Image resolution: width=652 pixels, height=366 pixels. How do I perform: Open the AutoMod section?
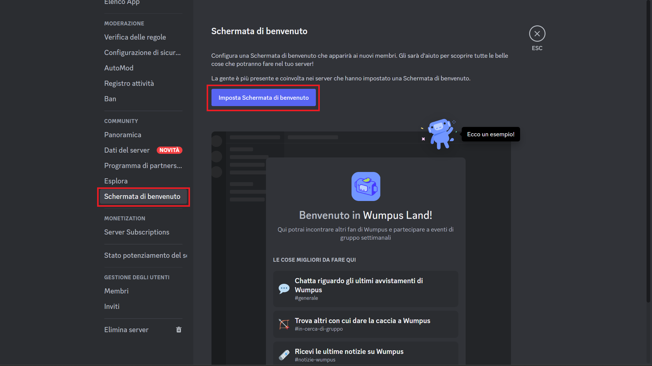click(119, 68)
